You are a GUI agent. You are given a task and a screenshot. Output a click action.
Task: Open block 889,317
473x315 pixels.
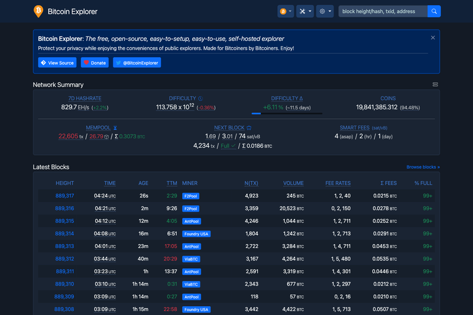pos(64,196)
